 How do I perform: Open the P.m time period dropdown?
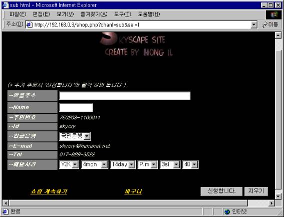pos(154,164)
